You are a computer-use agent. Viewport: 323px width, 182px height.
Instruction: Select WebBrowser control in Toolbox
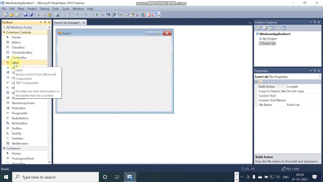[20, 144]
